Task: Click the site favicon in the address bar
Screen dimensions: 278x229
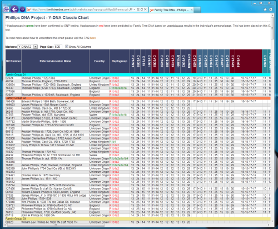Action: tap(28, 9)
